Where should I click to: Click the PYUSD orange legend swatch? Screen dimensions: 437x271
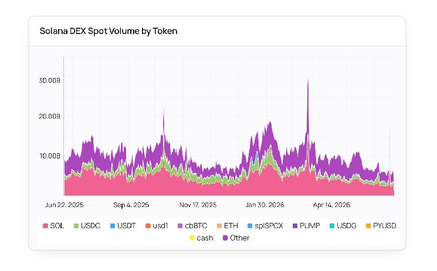(368, 226)
